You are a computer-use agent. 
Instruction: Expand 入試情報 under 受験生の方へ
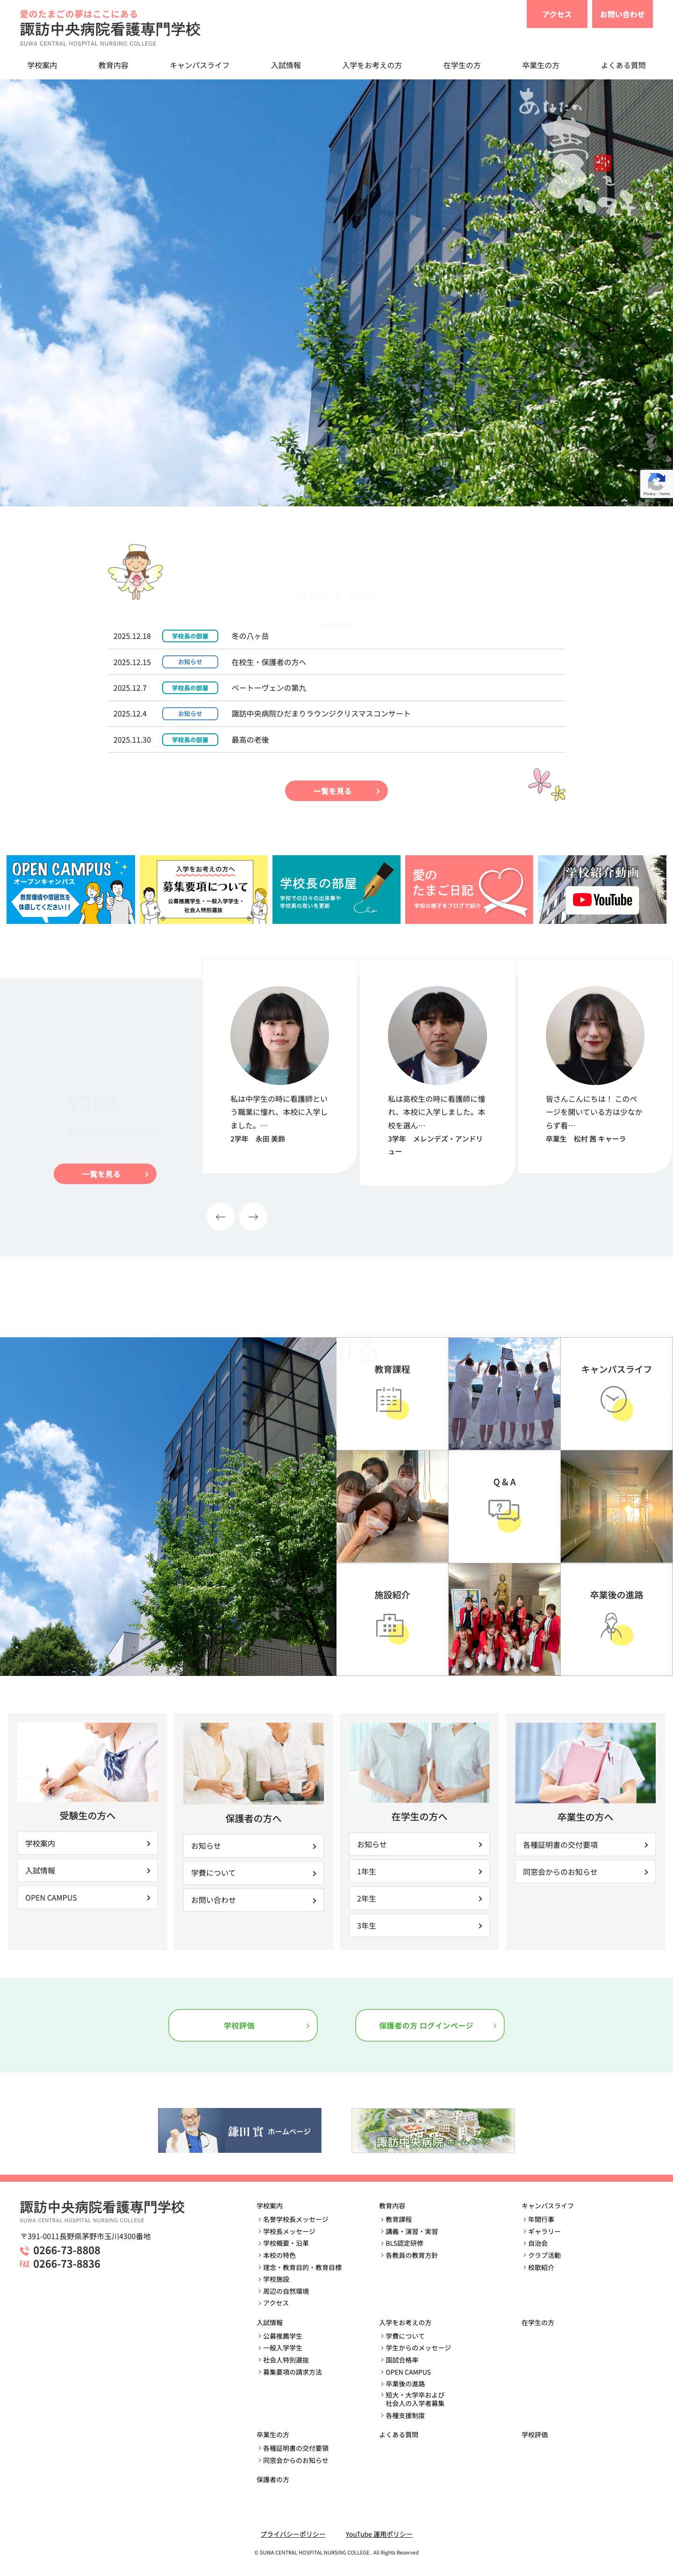point(87,1870)
